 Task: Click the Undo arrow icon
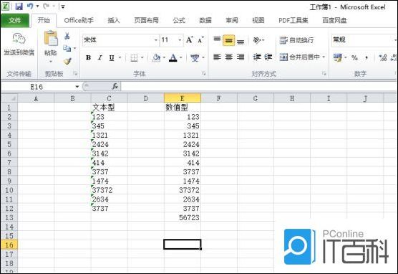pyautogui.click(x=30, y=6)
